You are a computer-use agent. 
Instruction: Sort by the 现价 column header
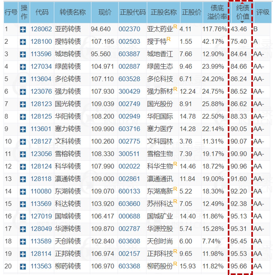click(x=105, y=12)
